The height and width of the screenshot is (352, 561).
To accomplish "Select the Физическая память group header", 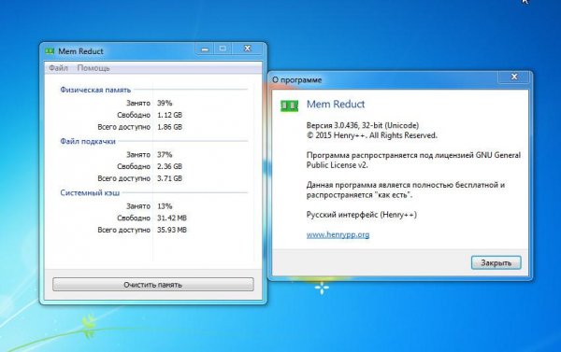I will (x=95, y=90).
